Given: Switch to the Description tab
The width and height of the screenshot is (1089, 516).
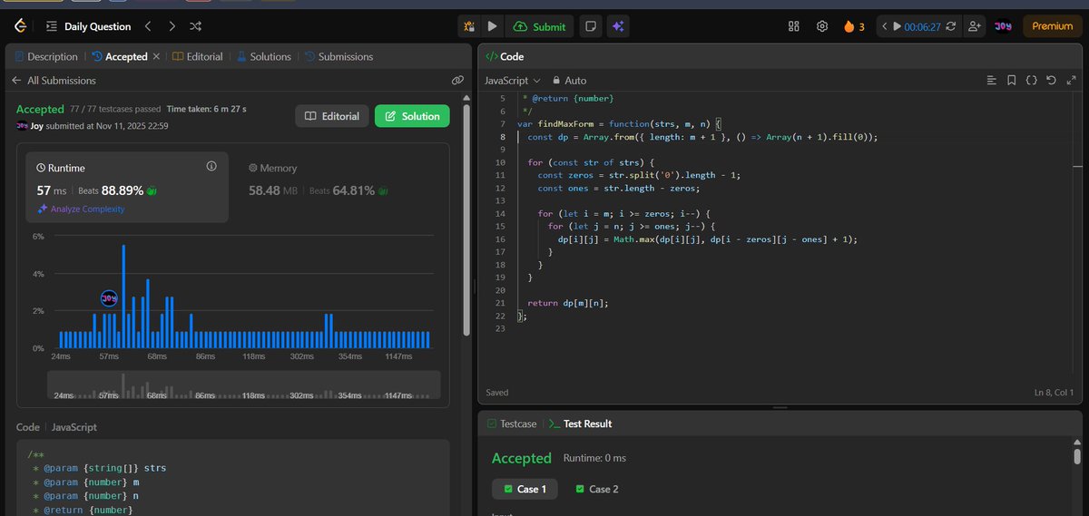Looking at the screenshot, I should (46, 56).
